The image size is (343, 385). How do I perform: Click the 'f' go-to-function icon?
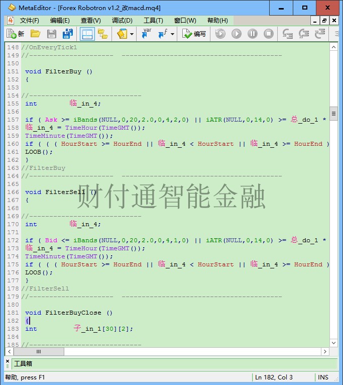point(163,34)
